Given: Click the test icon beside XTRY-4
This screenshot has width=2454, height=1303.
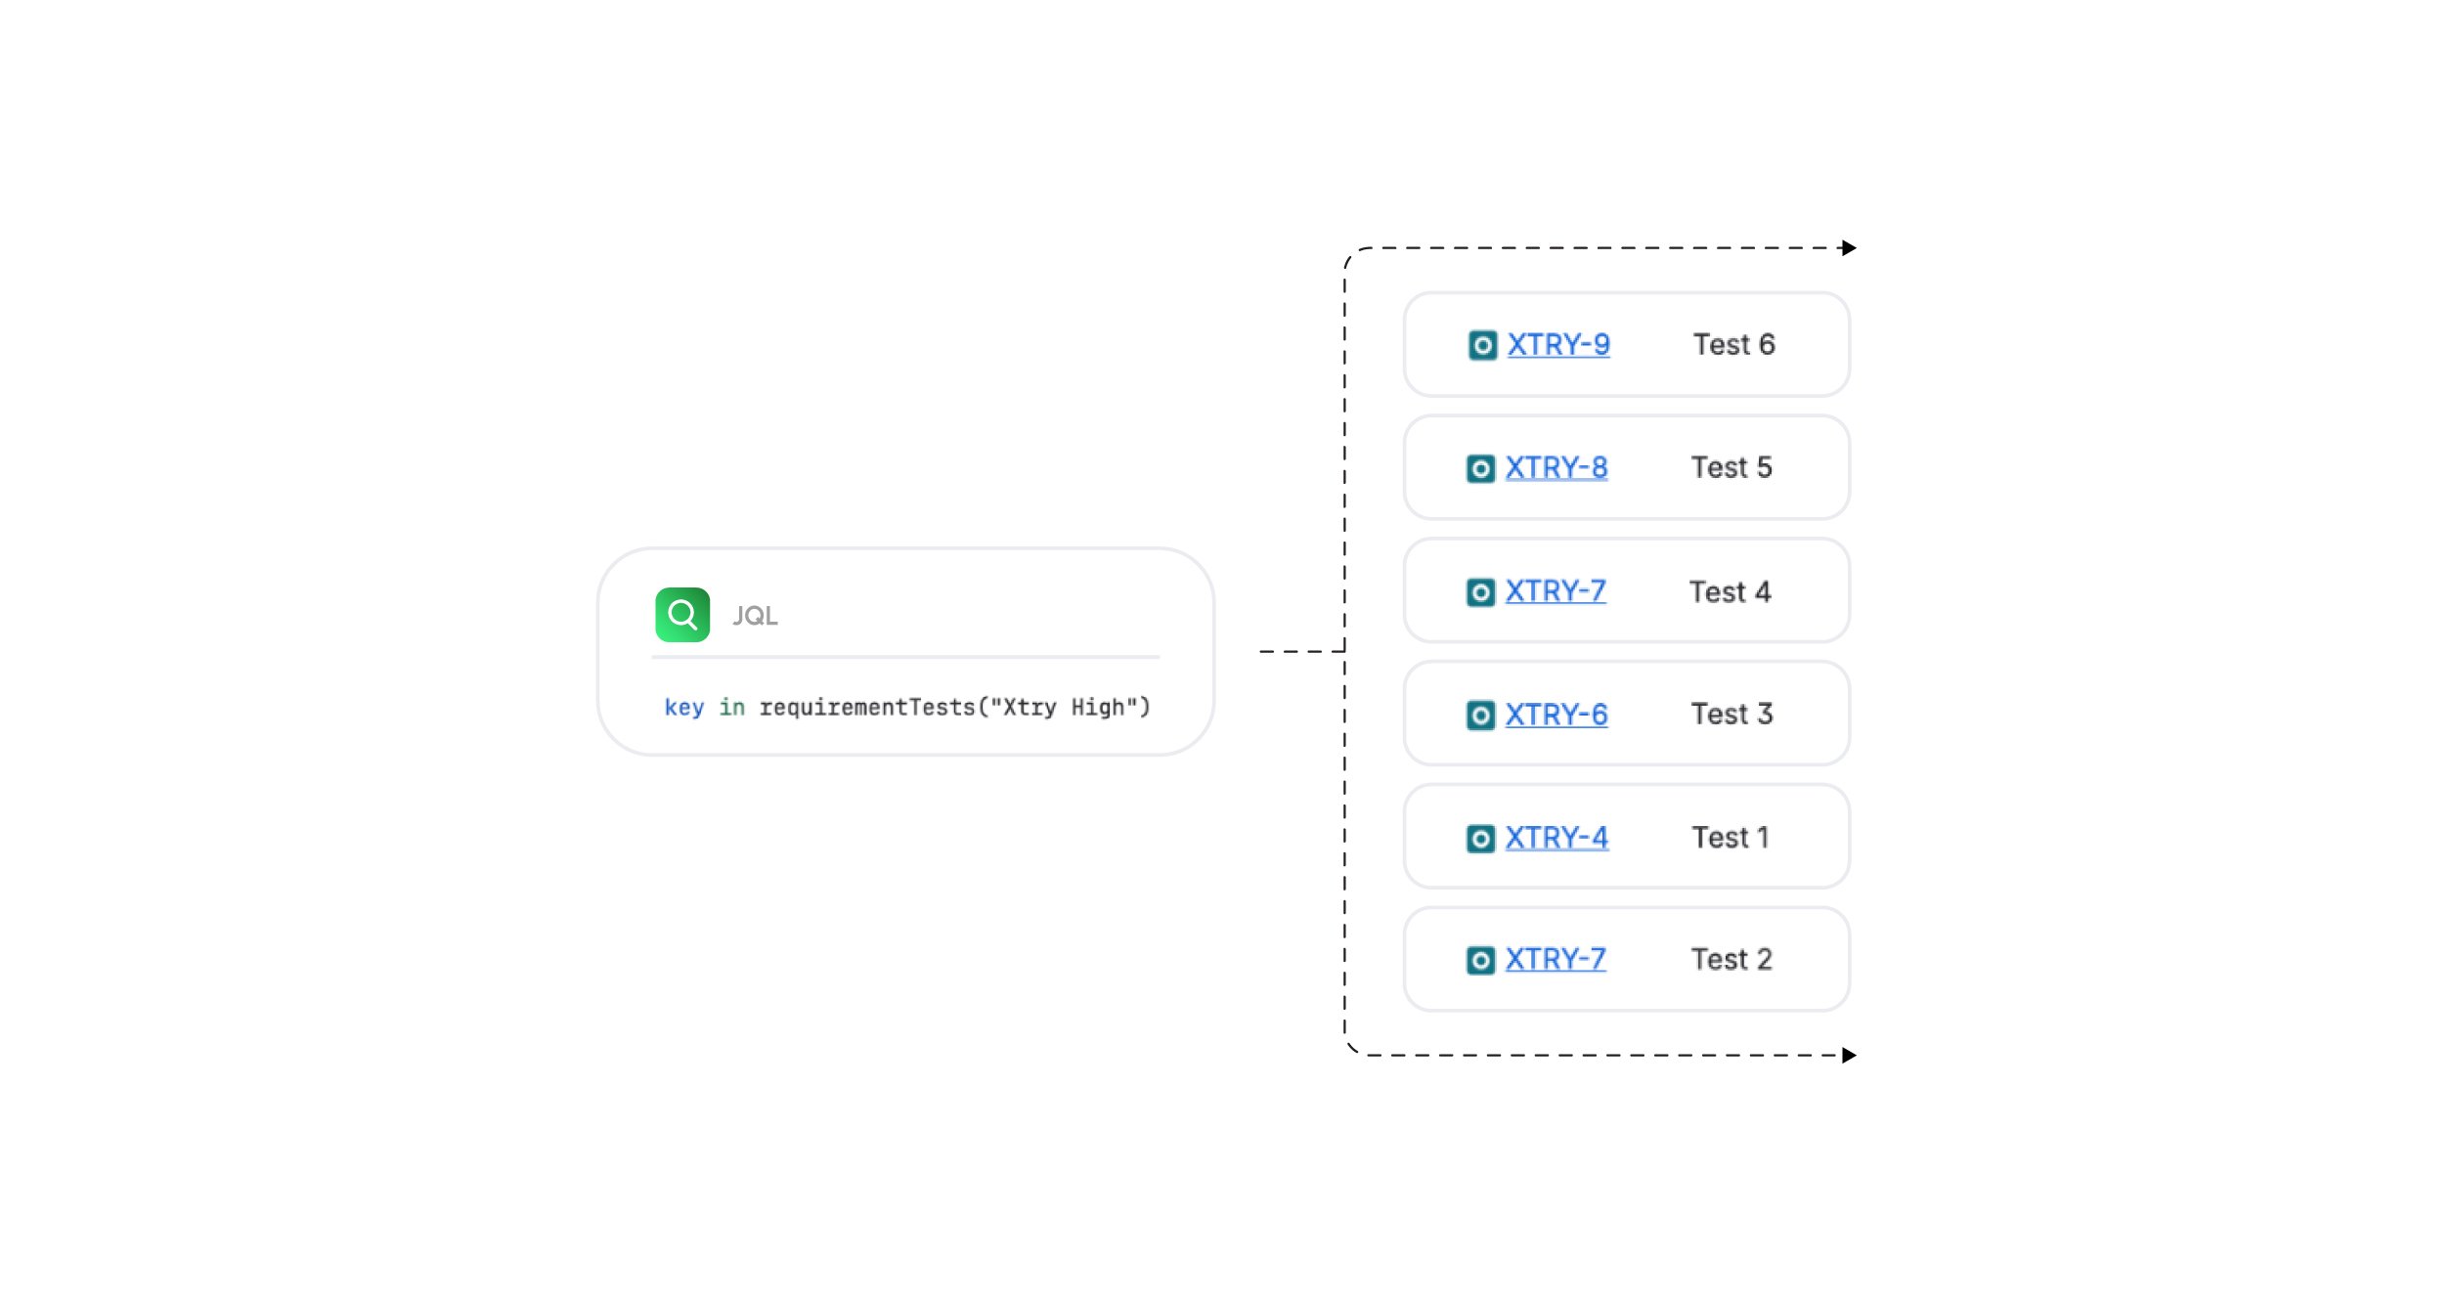Looking at the screenshot, I should tap(1480, 839).
